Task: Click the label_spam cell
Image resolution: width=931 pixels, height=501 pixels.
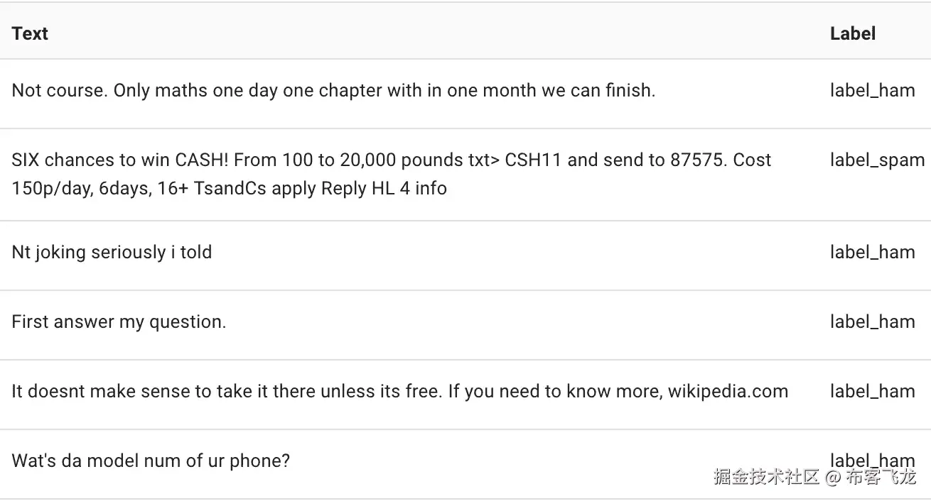Action: click(877, 160)
